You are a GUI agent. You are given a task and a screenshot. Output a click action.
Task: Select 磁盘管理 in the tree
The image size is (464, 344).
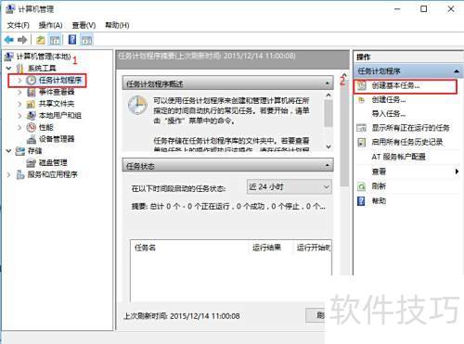53,162
